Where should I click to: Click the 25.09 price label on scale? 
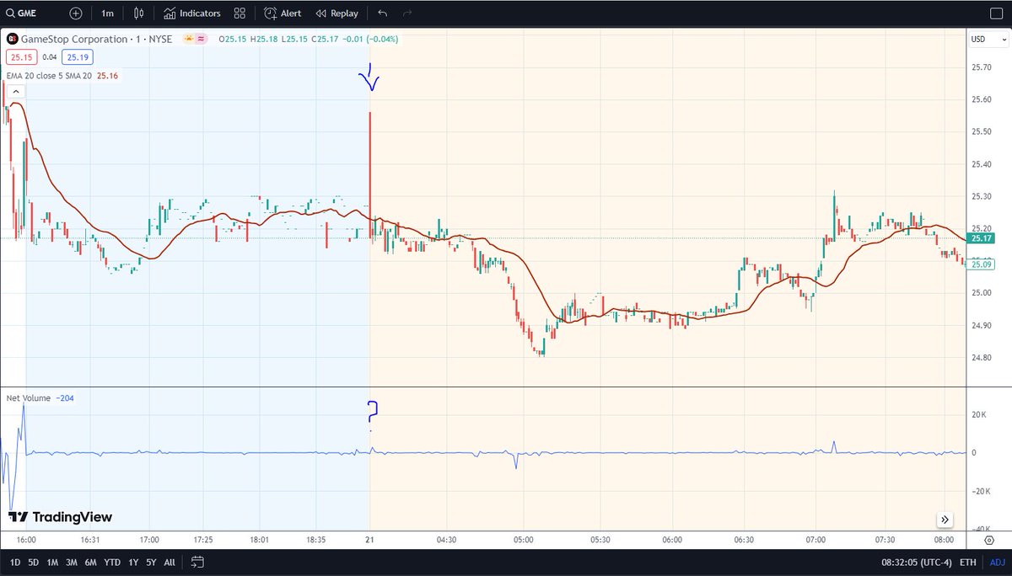[982, 264]
